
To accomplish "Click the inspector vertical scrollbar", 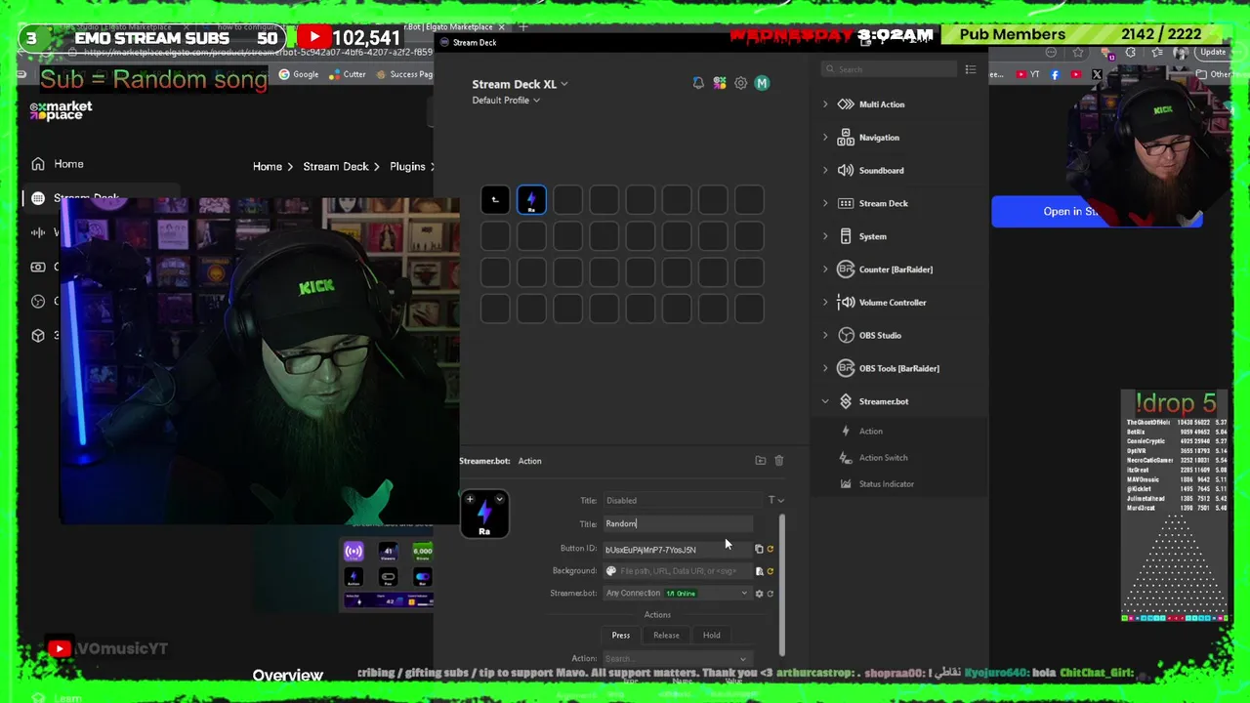I will click(x=782, y=584).
